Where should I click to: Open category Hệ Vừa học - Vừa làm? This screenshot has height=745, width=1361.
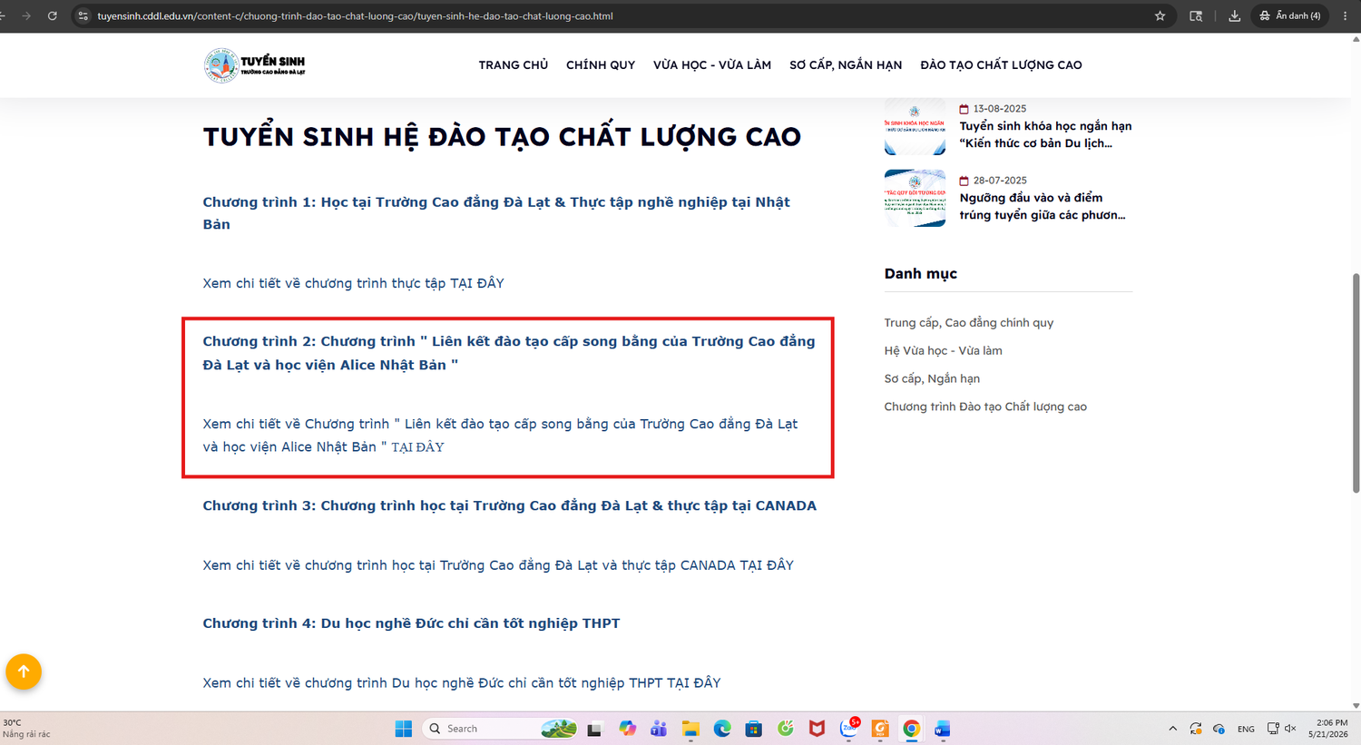[944, 350]
